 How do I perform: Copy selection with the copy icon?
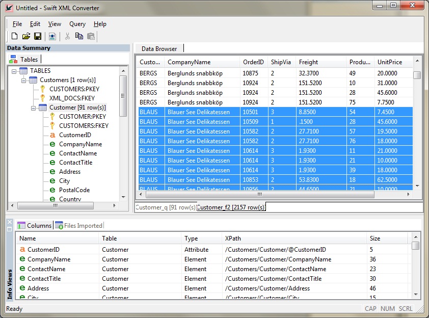(79, 36)
